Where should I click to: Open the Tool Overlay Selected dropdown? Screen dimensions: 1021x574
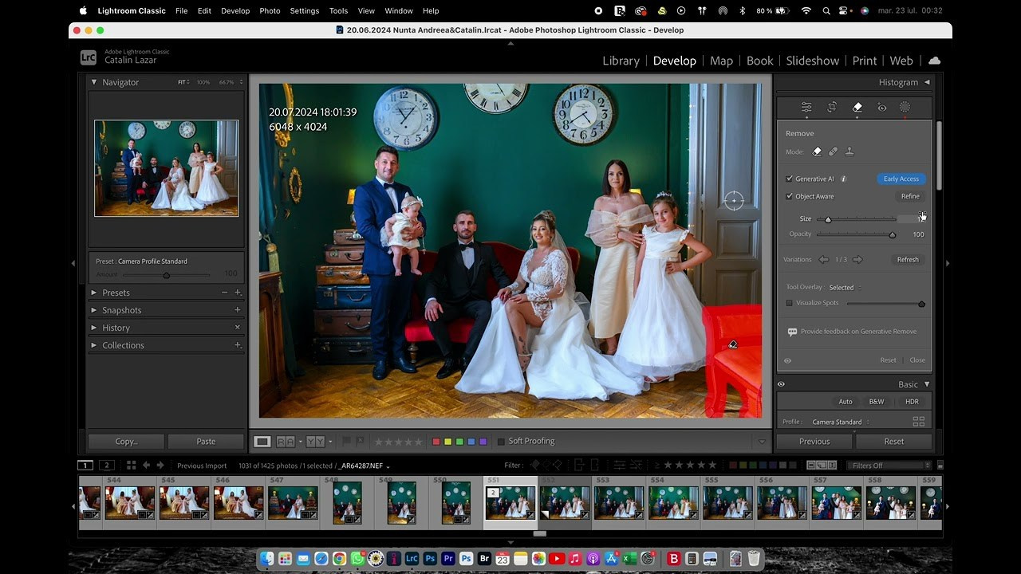pos(842,287)
